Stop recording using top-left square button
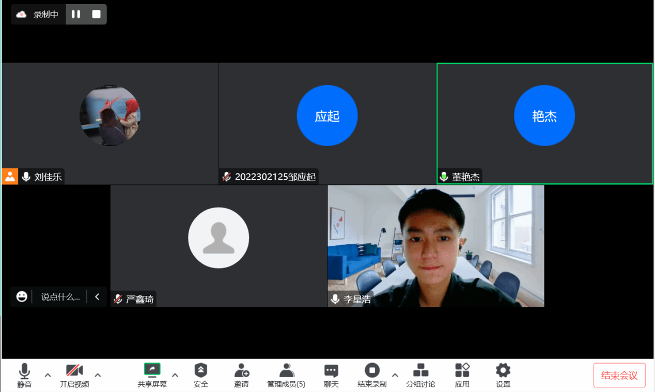The image size is (655, 392). tap(96, 14)
